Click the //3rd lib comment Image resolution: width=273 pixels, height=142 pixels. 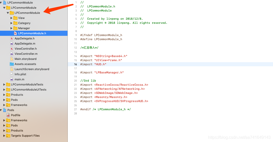(x=88, y=81)
